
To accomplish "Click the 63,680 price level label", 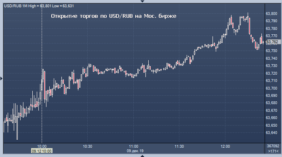I will pyautogui.click(x=271, y=103).
